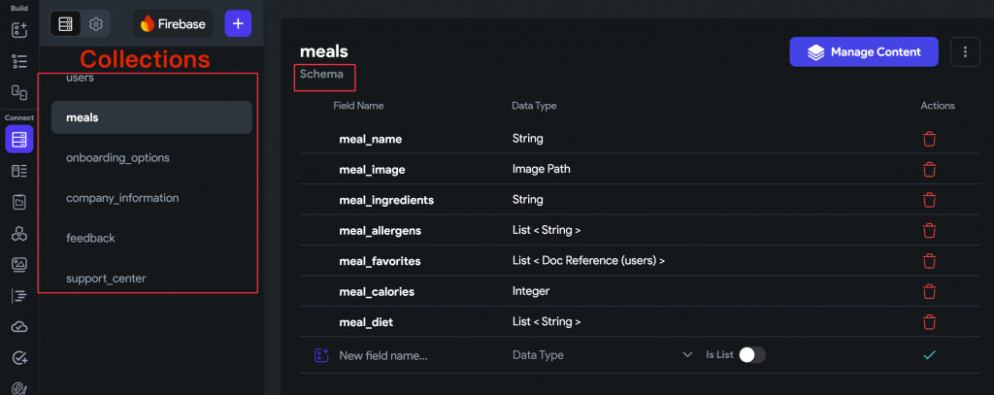The image size is (994, 395).
Task: Open the Data Type dropdown
Action: point(602,355)
